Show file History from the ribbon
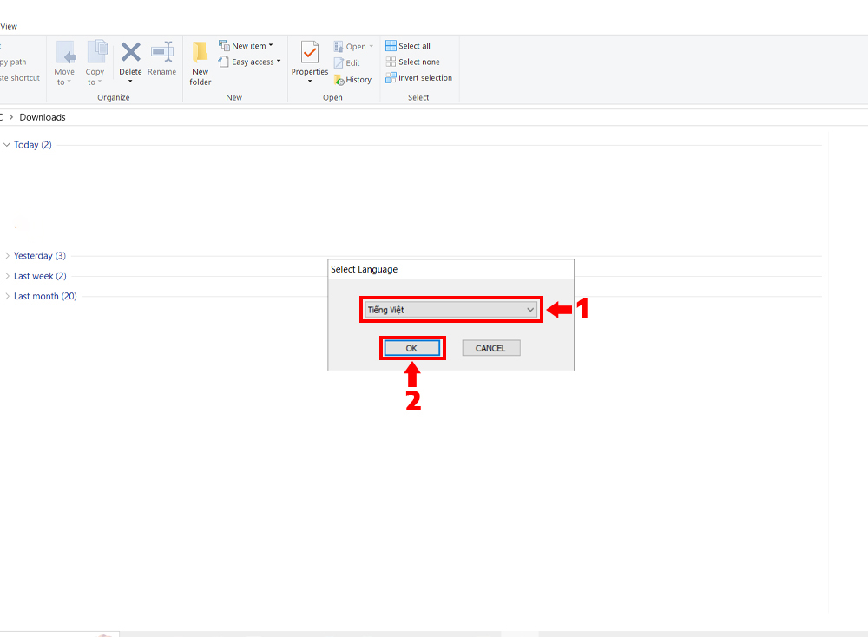 (x=352, y=80)
